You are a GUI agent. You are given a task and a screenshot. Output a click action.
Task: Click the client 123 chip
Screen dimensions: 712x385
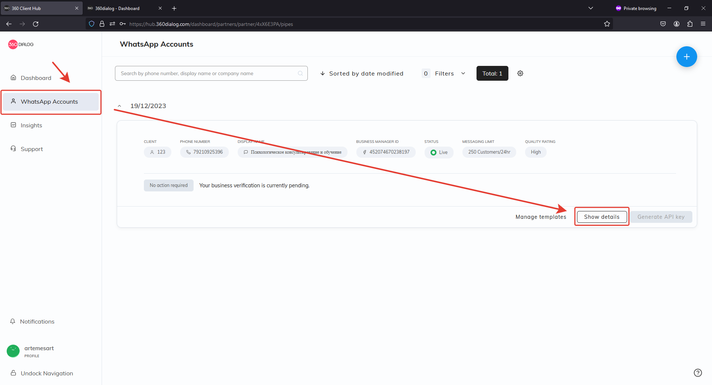pos(158,152)
